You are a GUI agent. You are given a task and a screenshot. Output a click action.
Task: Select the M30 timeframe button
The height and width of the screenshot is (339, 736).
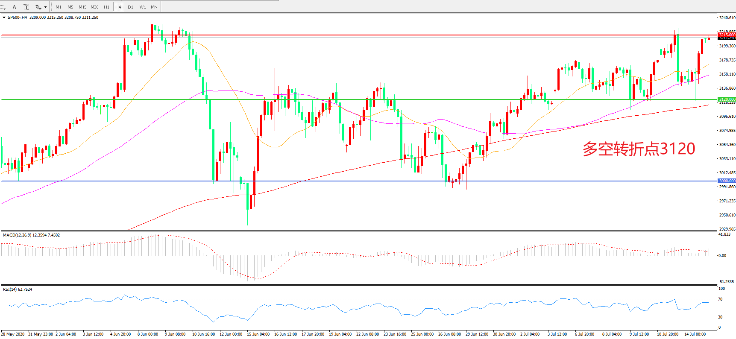click(x=94, y=7)
